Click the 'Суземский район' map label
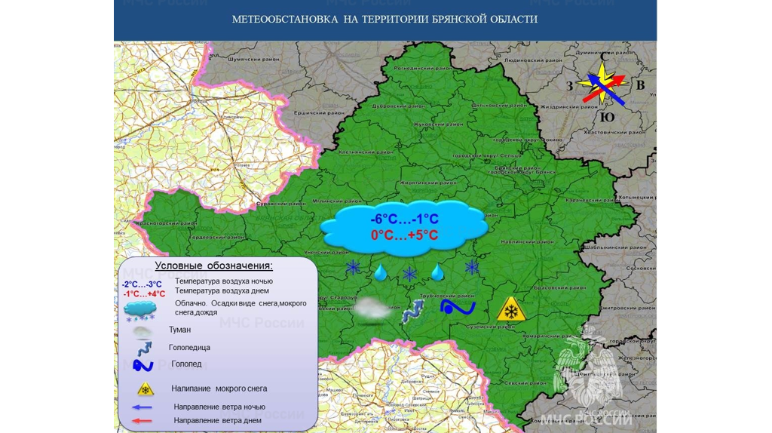The width and height of the screenshot is (772, 433). 490,327
